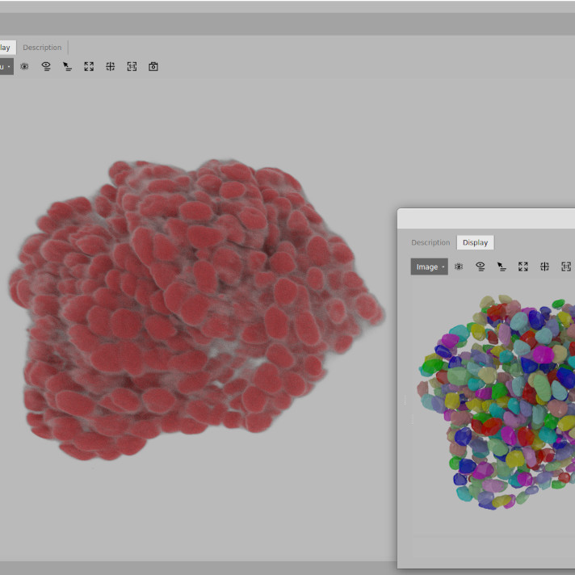Switch to Description tab in popup window

click(x=430, y=242)
